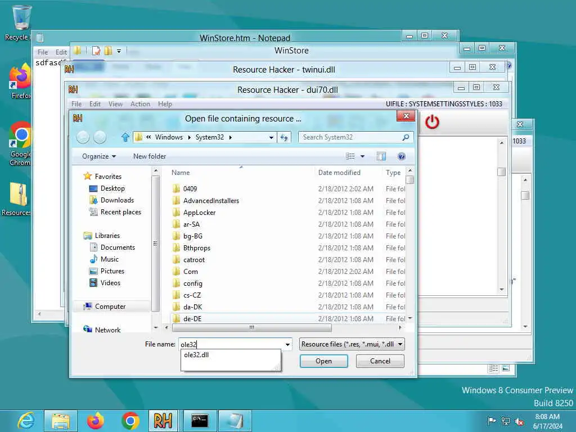
Task: Select Pictures library
Action: click(x=112, y=271)
